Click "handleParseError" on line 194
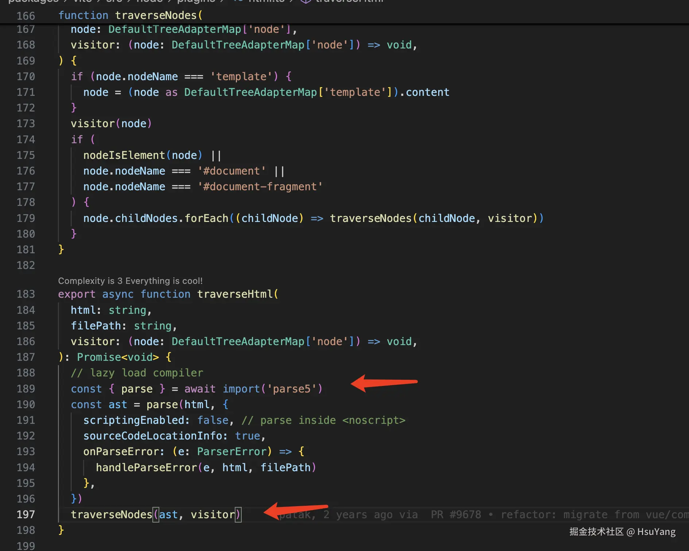689x551 pixels. 147,468
